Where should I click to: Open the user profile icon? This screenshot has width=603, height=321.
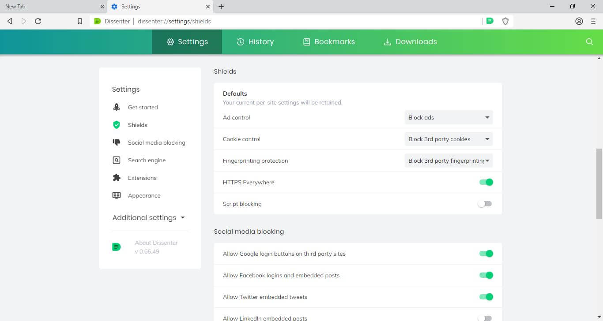(x=579, y=21)
